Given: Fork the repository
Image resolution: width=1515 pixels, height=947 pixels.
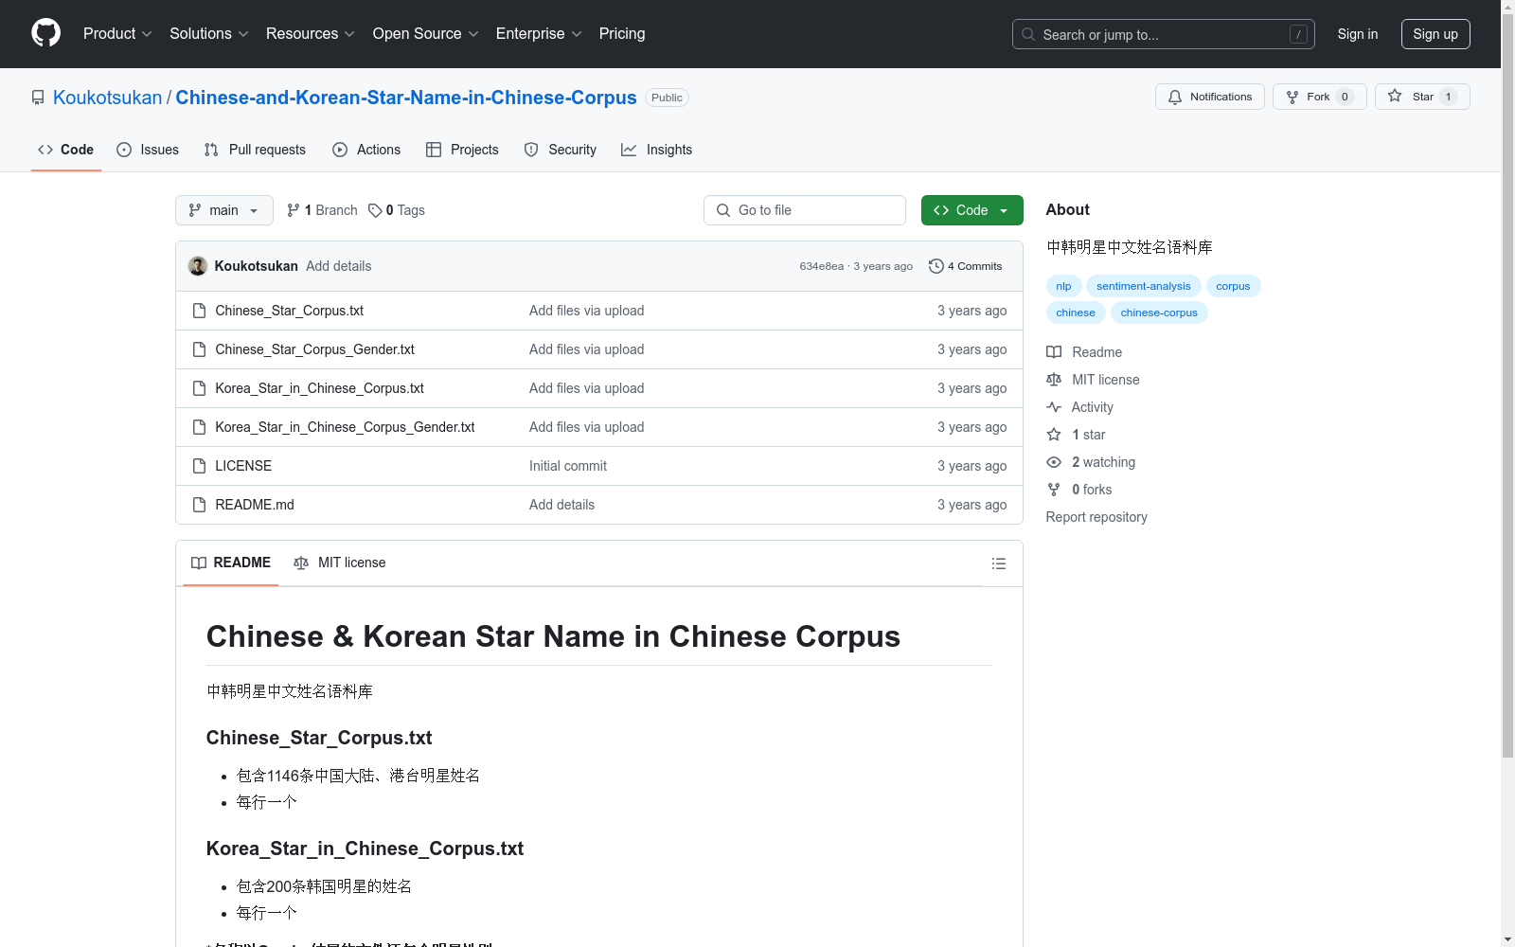Looking at the screenshot, I should click(x=1319, y=97).
